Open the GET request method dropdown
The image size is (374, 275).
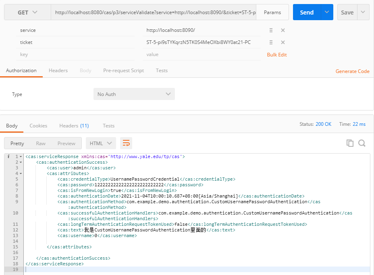(27, 12)
